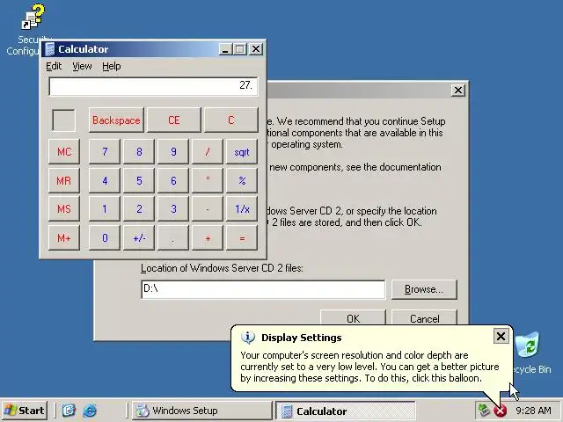The image size is (563, 422).
Task: Open the Start menu
Action: pos(25,411)
